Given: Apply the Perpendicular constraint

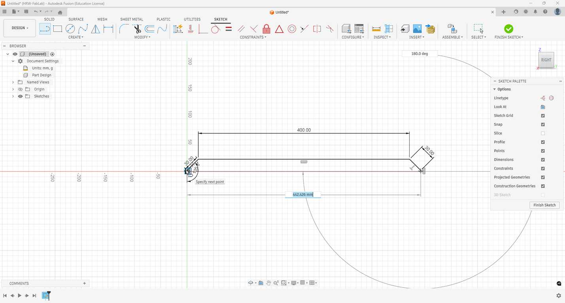Looking at the screenshot, I should (254, 29).
